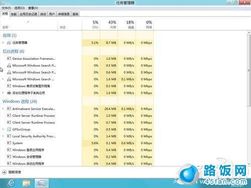The image size is (251, 188).
Task: Click the Antimalware Service Executable icon
Action: point(9,109)
